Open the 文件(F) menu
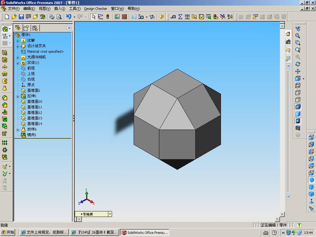The image size is (316, 237). (13, 9)
